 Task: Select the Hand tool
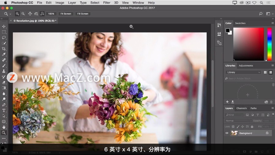4,127
